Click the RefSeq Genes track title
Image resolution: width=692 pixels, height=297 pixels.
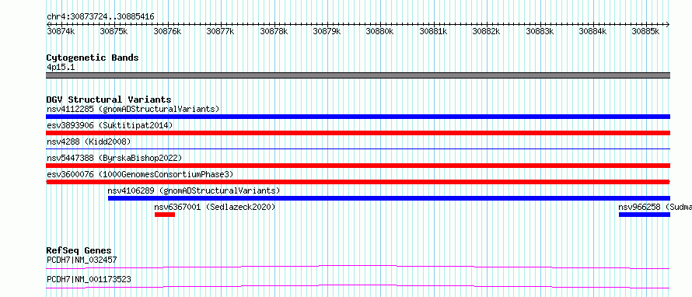(x=79, y=250)
